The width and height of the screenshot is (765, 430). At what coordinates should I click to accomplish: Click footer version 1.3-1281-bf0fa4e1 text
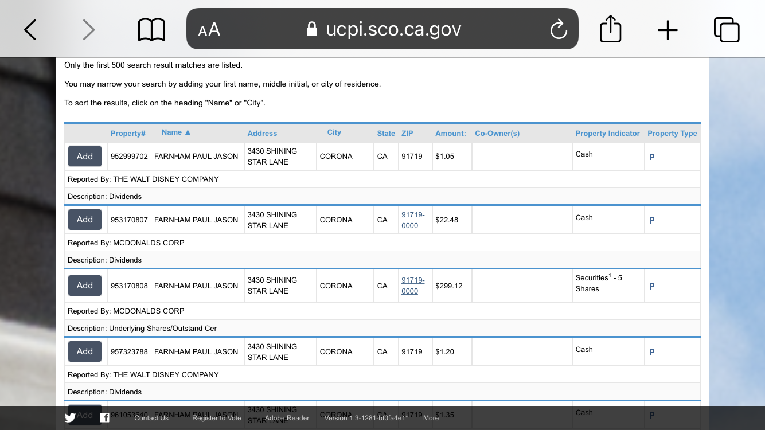pos(366,418)
